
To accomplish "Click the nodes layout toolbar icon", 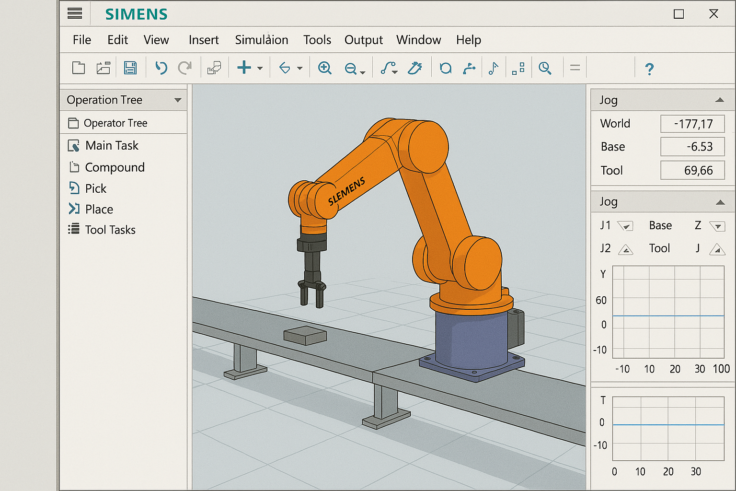I will (518, 69).
